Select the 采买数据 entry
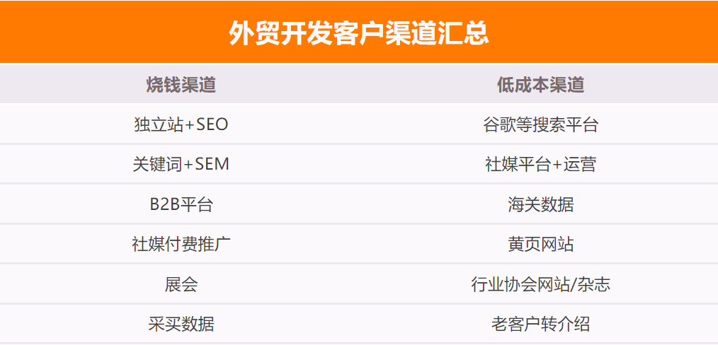This screenshot has width=718, height=345. [x=181, y=324]
